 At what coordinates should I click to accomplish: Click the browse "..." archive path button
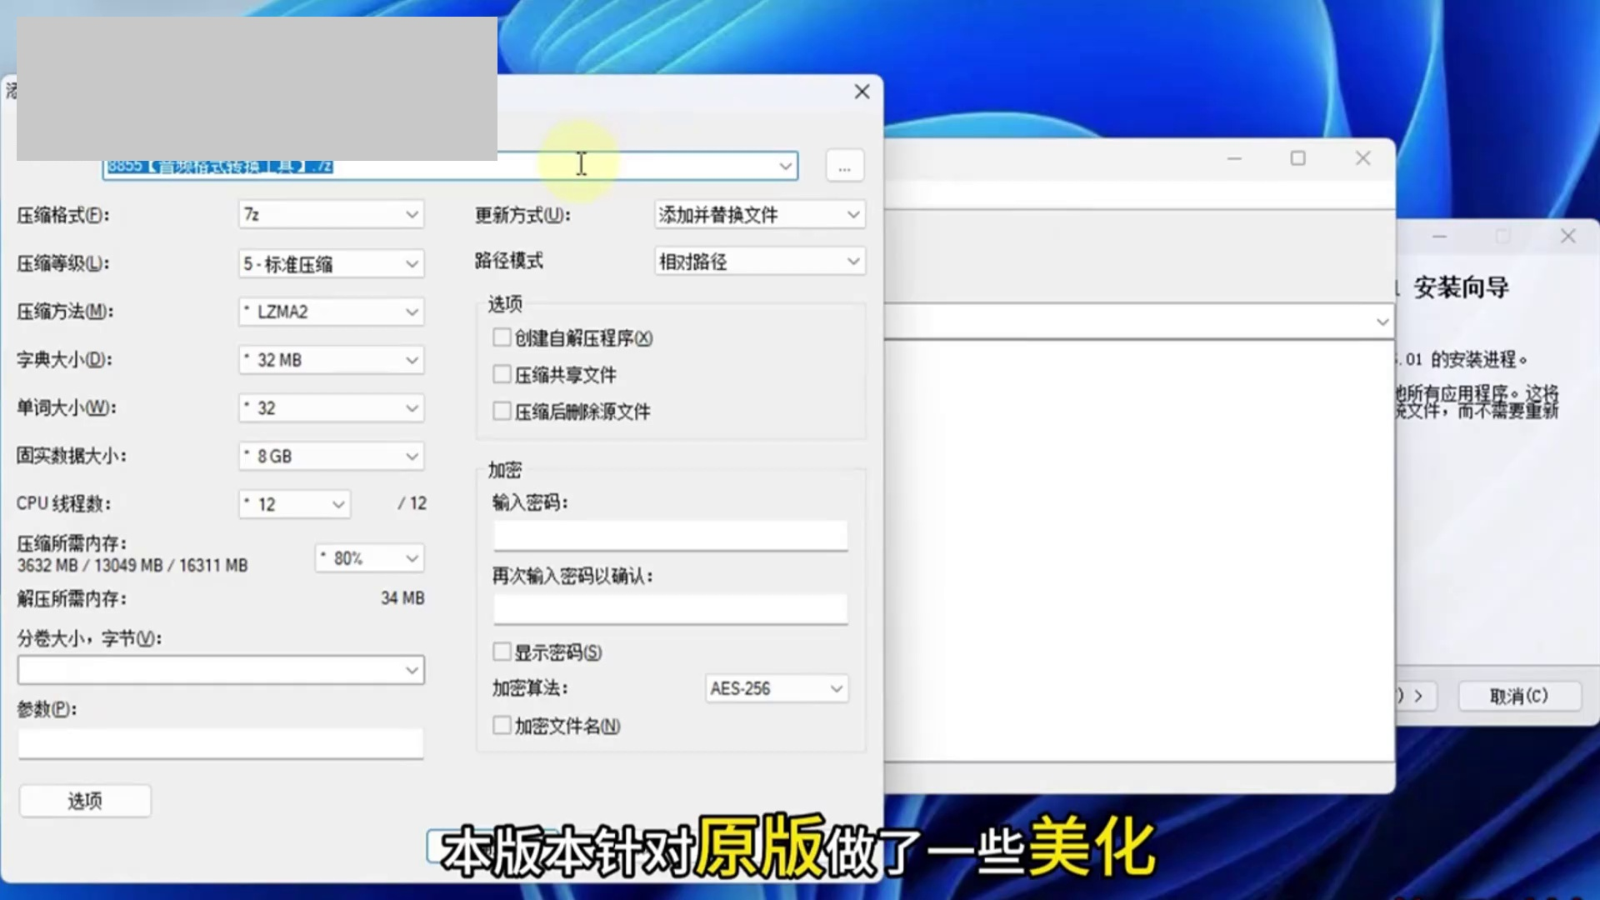(x=844, y=166)
